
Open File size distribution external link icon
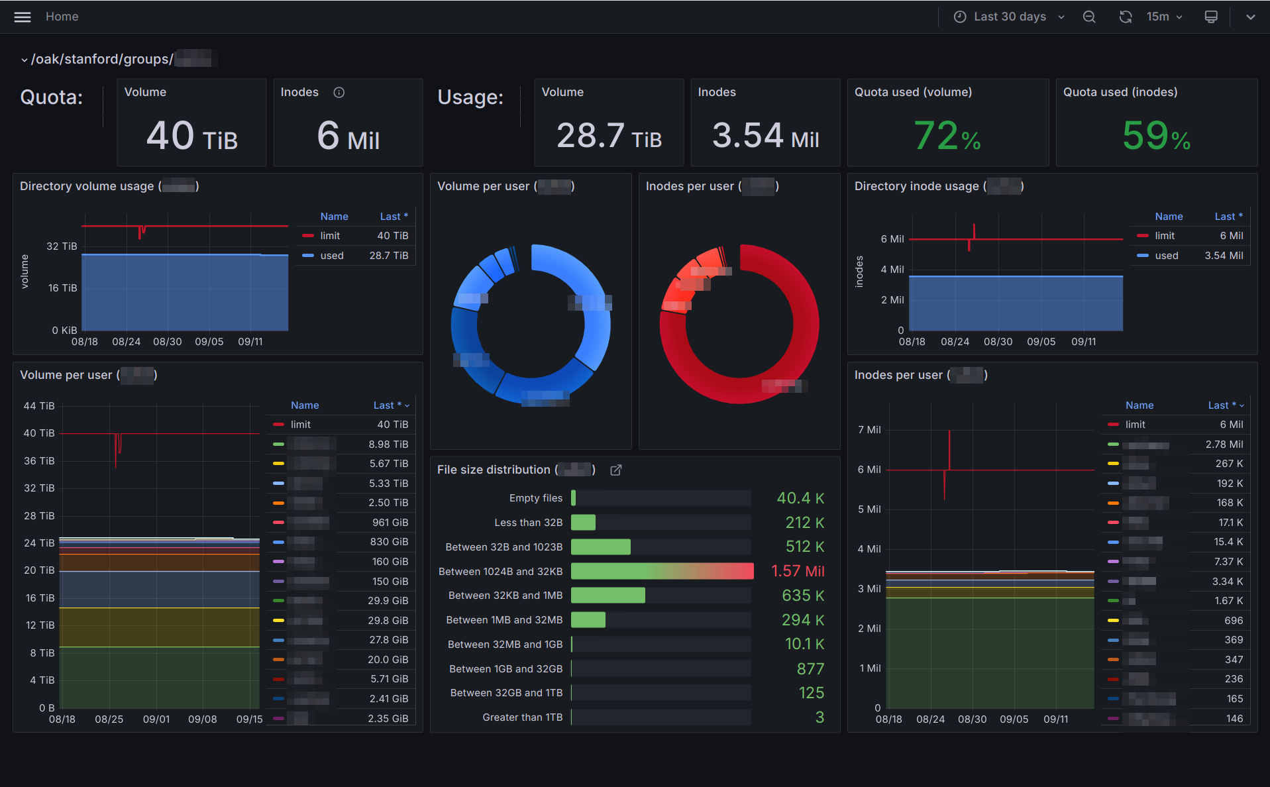pos(616,470)
